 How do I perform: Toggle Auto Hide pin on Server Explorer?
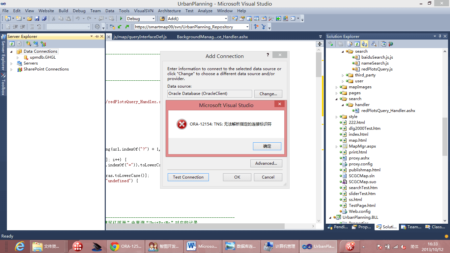tap(97, 37)
